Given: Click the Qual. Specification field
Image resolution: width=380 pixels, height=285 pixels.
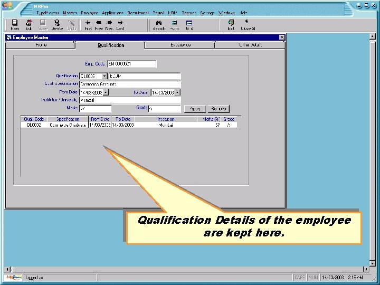Looking at the screenshot, I should click(x=130, y=84).
